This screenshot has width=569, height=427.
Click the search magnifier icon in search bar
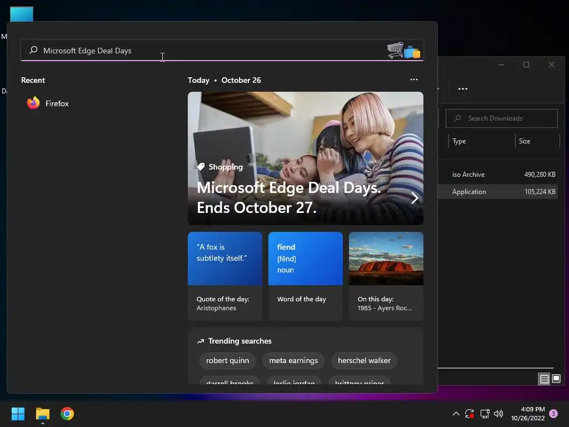[x=33, y=50]
